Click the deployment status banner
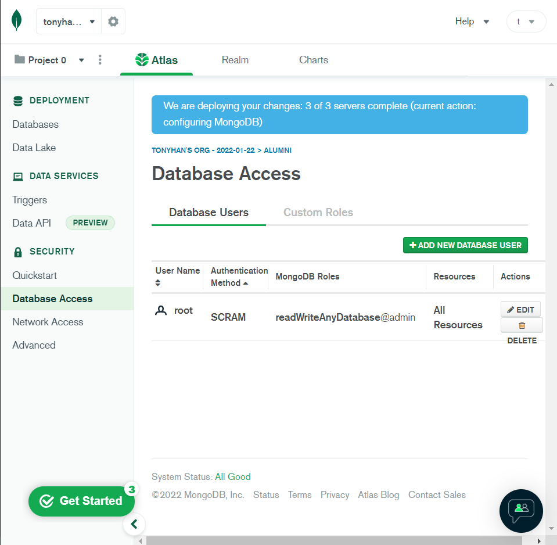Viewport: 557px width, 545px height. click(339, 114)
